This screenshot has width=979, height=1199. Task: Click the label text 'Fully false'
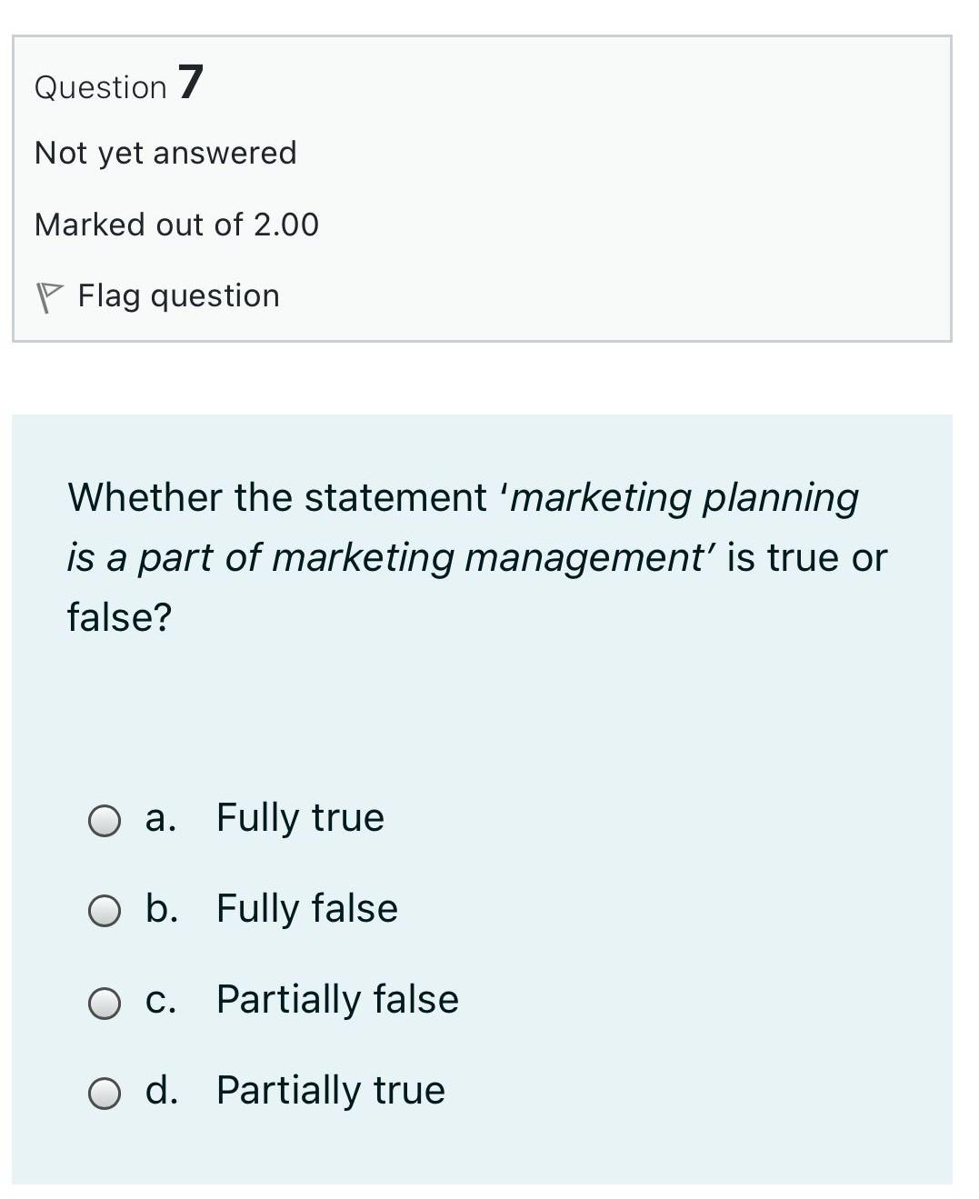point(305,907)
